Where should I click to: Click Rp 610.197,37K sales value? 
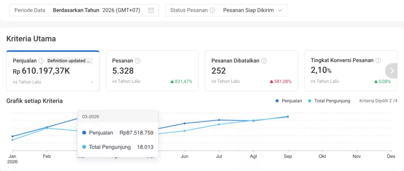coord(41,71)
